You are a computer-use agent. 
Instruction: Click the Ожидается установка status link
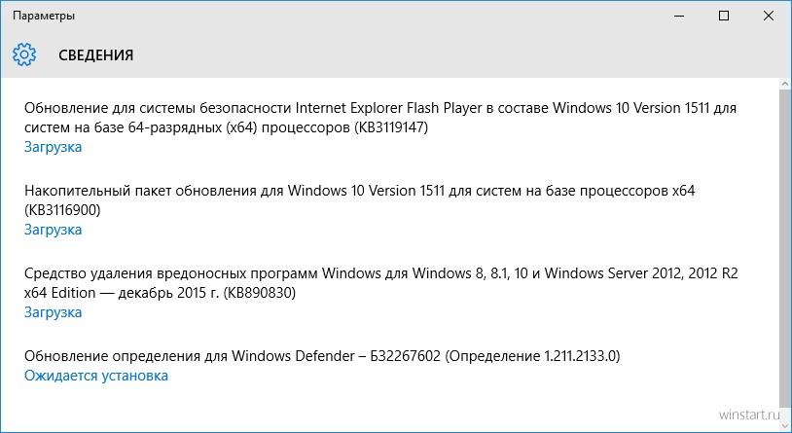(x=96, y=376)
